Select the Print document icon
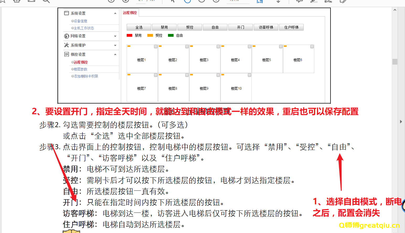The height and width of the screenshot is (233, 405). point(16,1)
